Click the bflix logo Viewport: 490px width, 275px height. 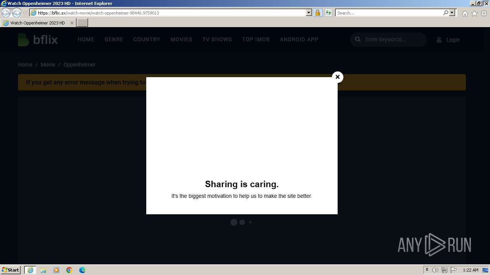pyautogui.click(x=38, y=39)
